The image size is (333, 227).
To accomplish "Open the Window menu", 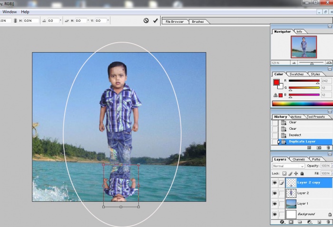I will (10, 12).
